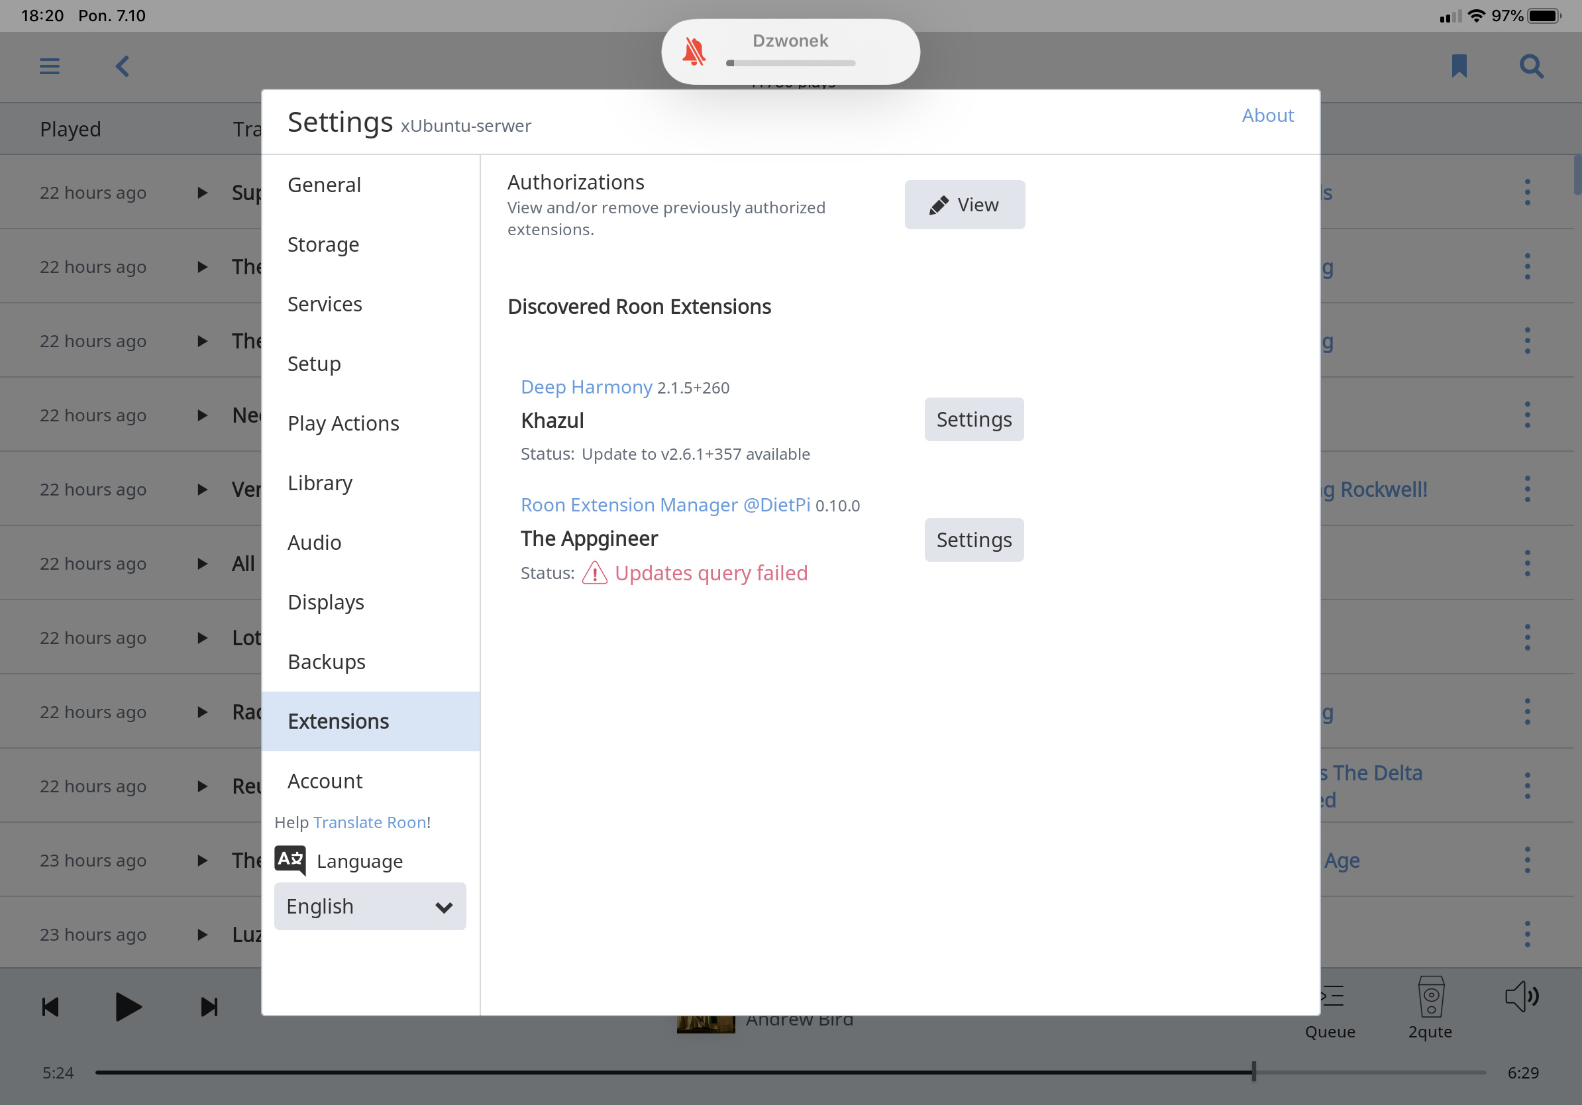This screenshot has width=1582, height=1105.
Task: Switch to Setup settings tab
Action: (371, 364)
